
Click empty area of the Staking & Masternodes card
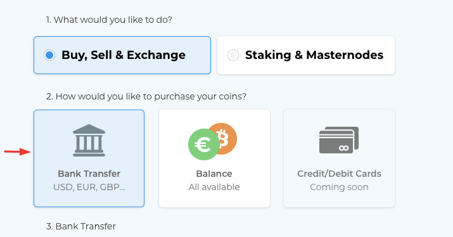305,68
